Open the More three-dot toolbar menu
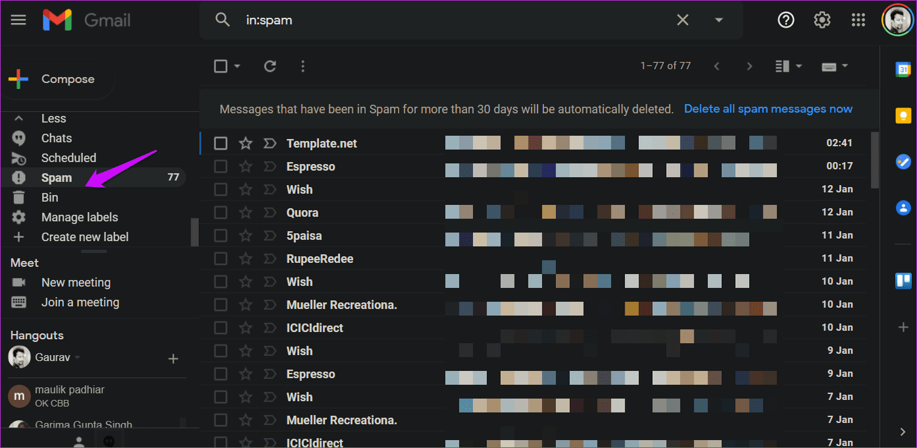The height and width of the screenshot is (448, 917). coord(303,66)
